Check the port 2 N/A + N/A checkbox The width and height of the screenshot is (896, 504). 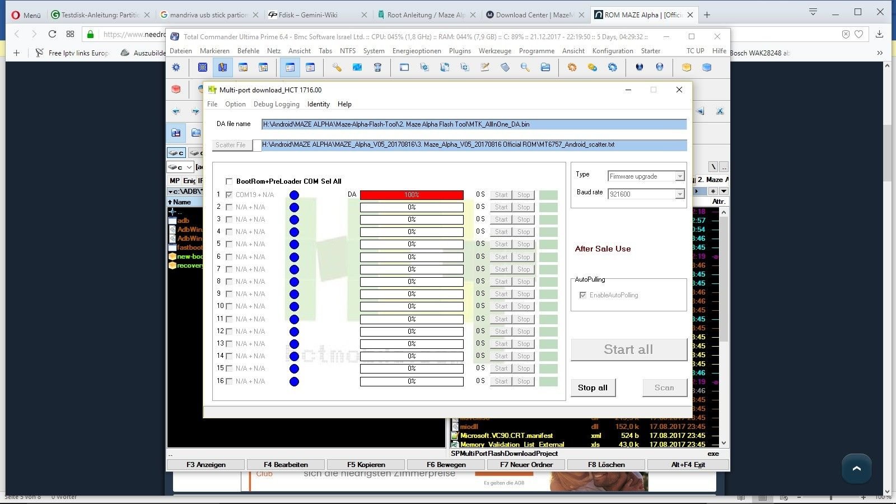(229, 207)
